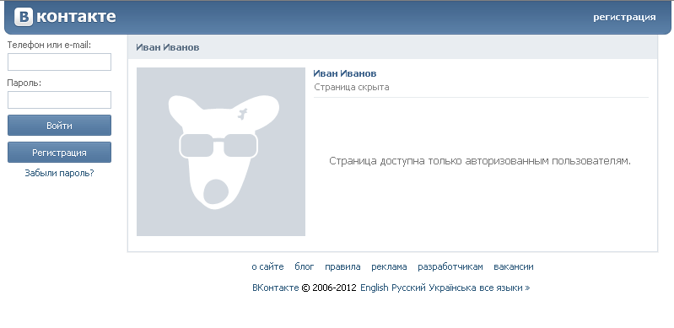The height and width of the screenshot is (328, 674).
Task: Click the ВКонтакте copyright link
Action: [276, 288]
